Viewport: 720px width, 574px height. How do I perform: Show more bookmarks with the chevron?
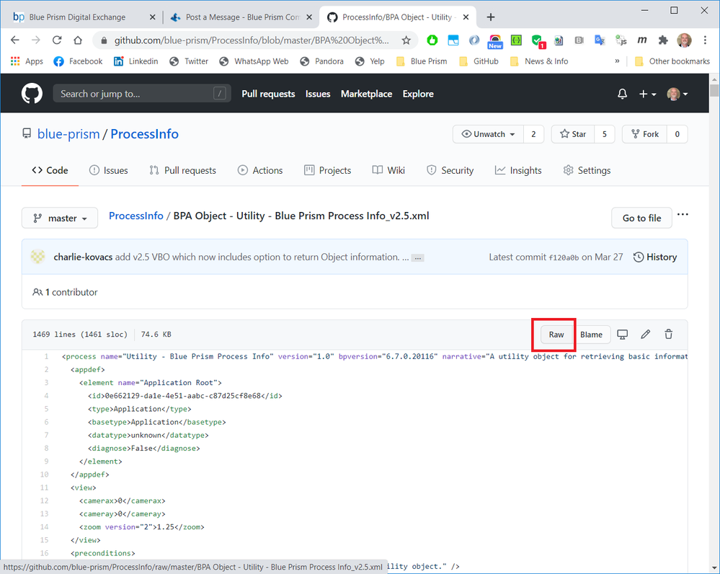pyautogui.click(x=617, y=61)
